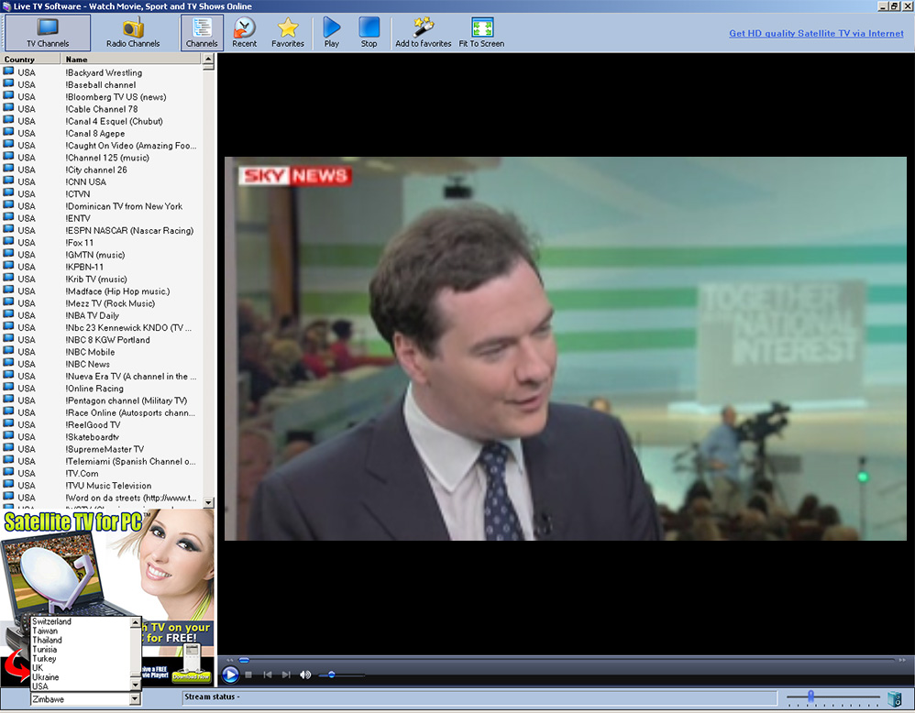Select Thailand in the country list
This screenshot has height=713, width=915.
click(x=47, y=640)
